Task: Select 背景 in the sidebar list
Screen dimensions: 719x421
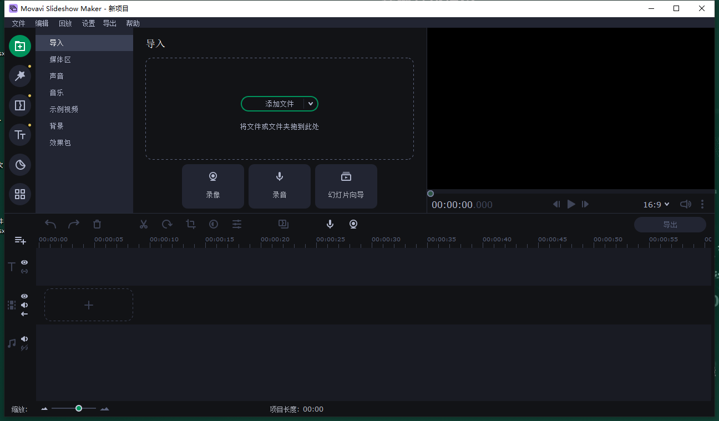Action: (84, 126)
